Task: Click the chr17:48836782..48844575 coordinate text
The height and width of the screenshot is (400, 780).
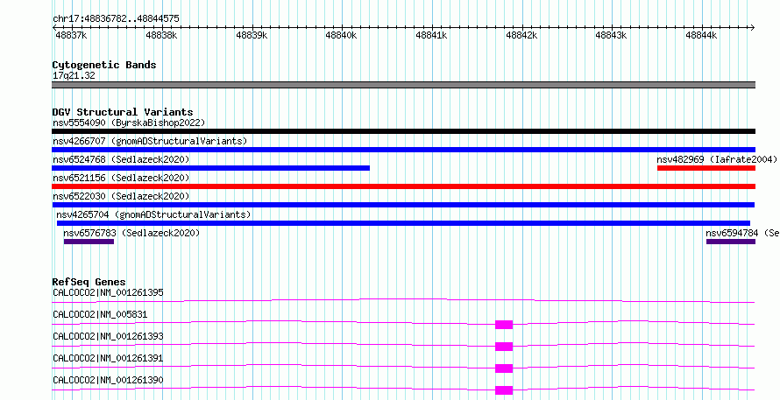Action: (116, 19)
